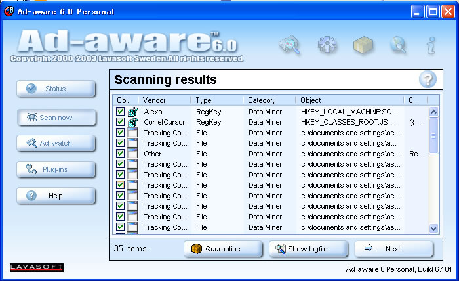Click Show logfile button
Image resolution: width=459 pixels, height=281 pixels.
coord(308,249)
